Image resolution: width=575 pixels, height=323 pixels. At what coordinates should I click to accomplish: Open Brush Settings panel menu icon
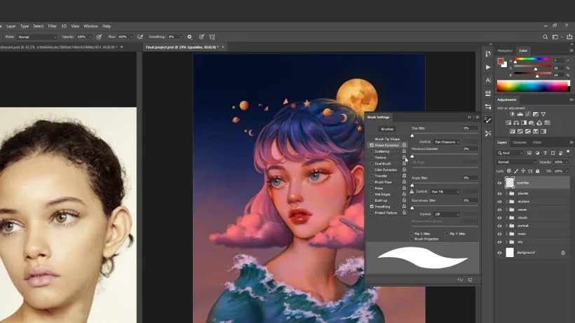pyautogui.click(x=477, y=117)
